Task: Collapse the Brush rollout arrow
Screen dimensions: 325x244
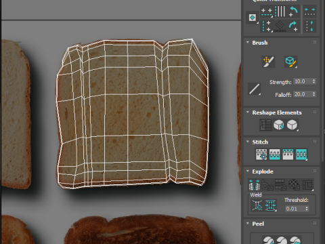Action: 248,43
